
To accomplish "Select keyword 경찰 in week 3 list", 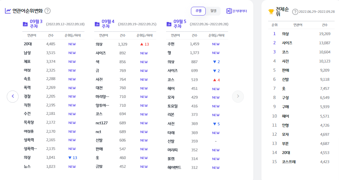I will 27,96.
